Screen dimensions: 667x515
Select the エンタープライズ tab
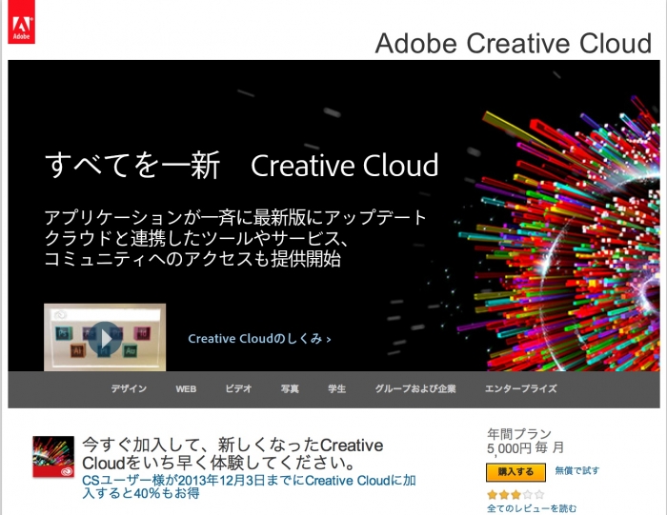(x=520, y=388)
